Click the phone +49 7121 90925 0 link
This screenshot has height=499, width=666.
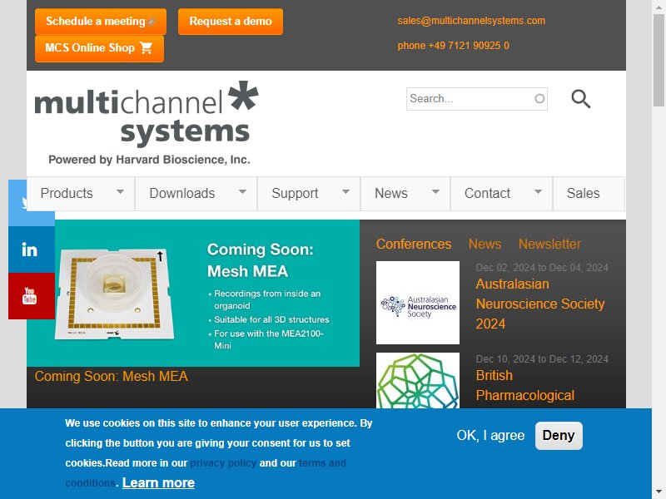[x=453, y=46]
